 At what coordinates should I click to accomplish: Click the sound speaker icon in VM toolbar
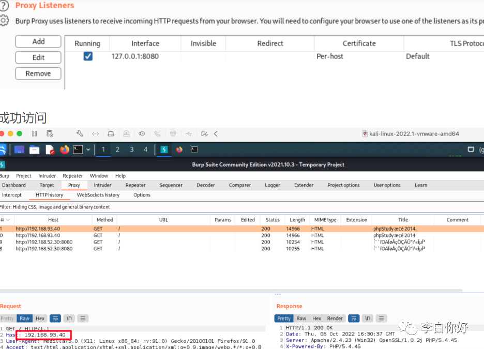pos(142,133)
